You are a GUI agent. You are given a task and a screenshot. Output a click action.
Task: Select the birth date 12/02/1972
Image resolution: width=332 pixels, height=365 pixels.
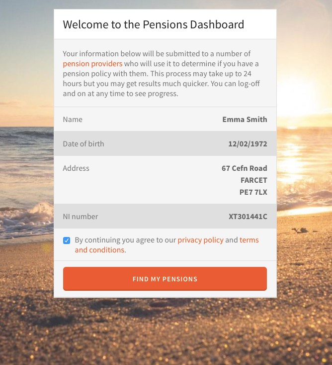[x=248, y=144]
